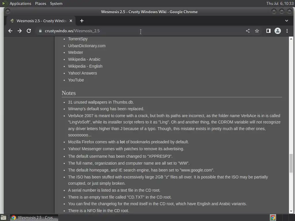Image resolution: width=295 pixels, height=221 pixels.
Task: Open the Applications menu
Action: (20, 3)
